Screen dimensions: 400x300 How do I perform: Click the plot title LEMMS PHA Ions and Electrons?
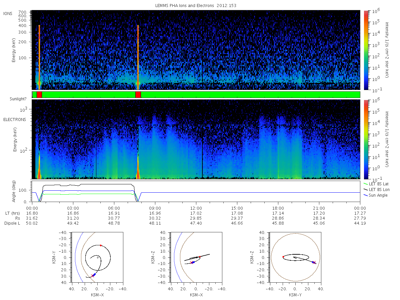pos(196,6)
